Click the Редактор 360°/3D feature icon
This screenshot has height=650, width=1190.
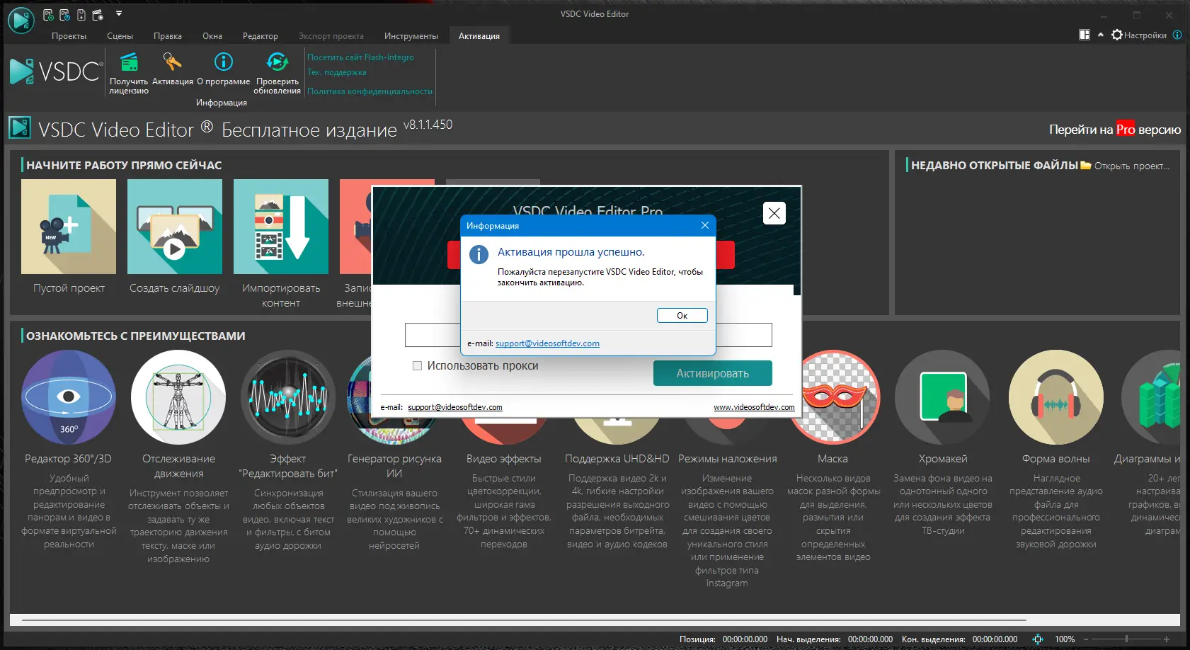[69, 397]
